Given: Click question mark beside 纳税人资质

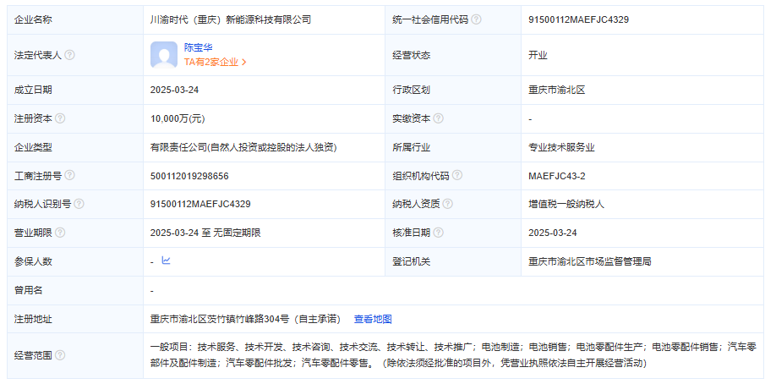Looking at the screenshot, I should coord(448,204).
